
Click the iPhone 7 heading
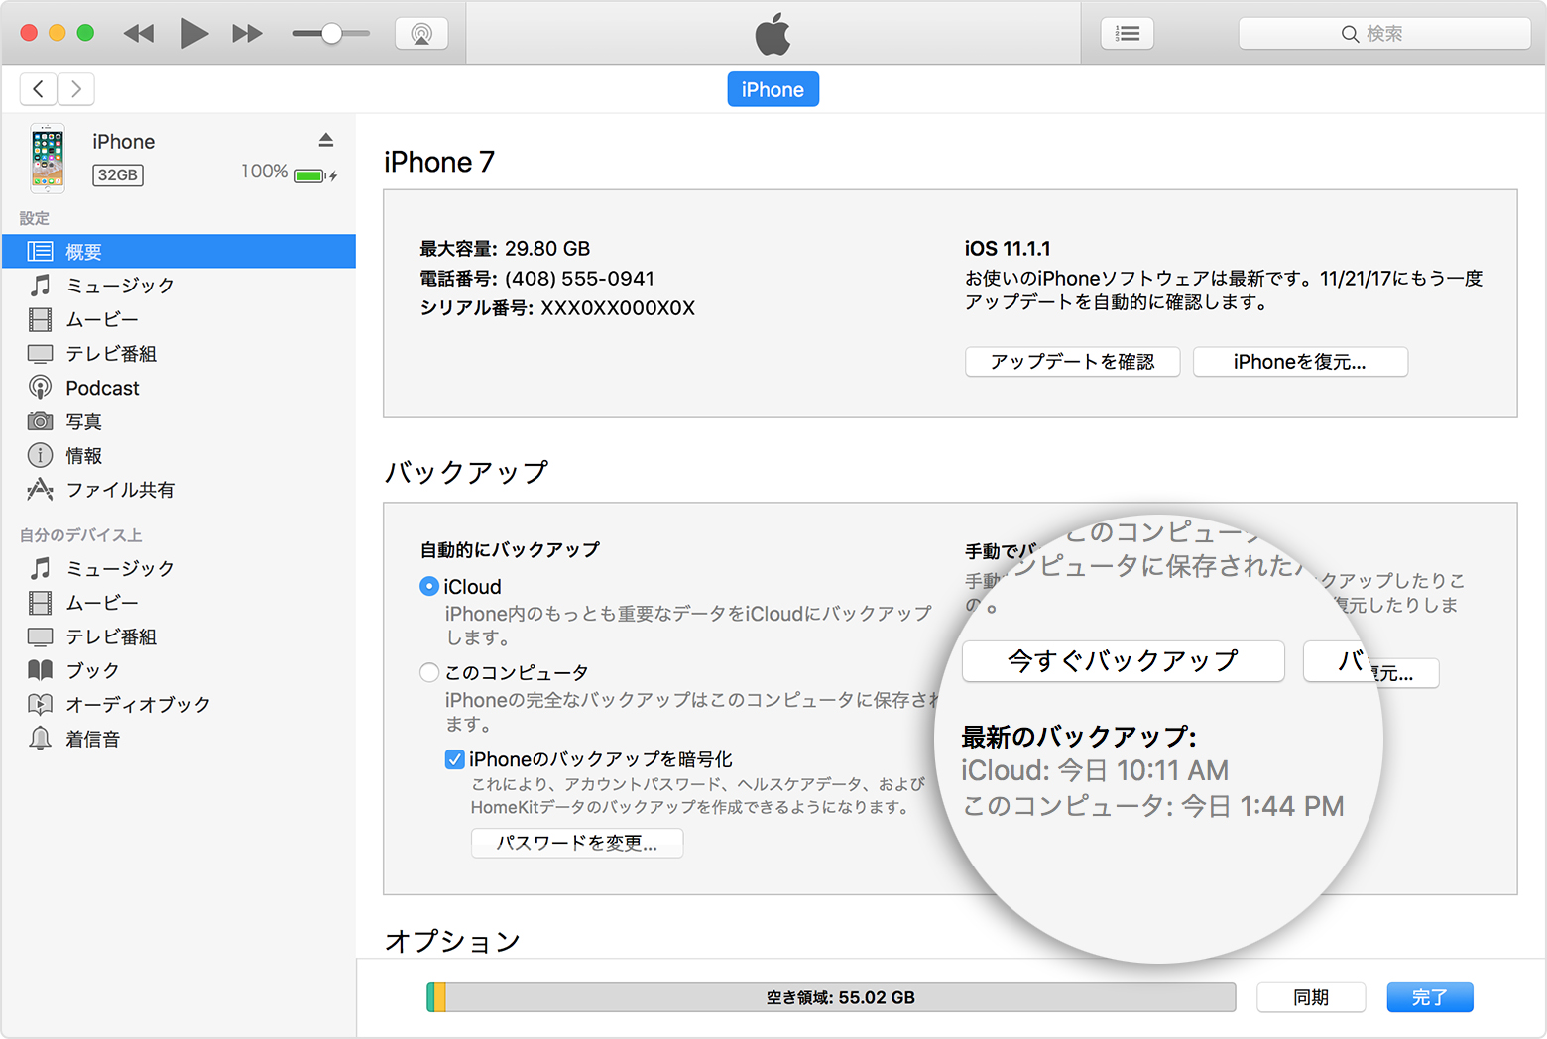(439, 162)
